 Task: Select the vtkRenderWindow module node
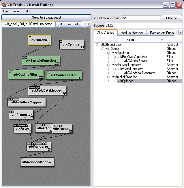[x=37, y=162]
